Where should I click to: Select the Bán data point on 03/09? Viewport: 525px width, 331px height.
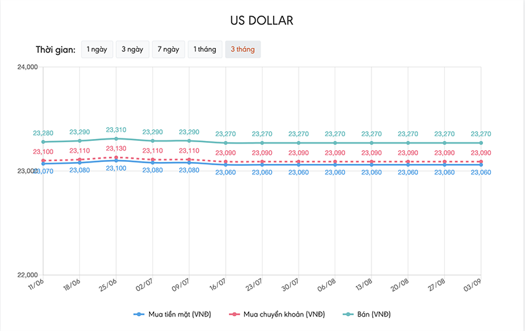[482, 143]
